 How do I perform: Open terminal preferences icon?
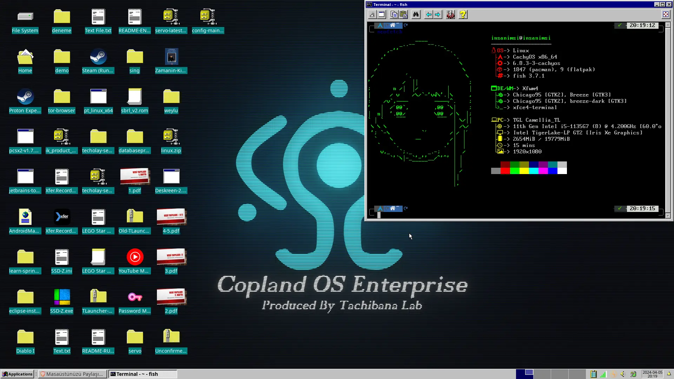450,14
